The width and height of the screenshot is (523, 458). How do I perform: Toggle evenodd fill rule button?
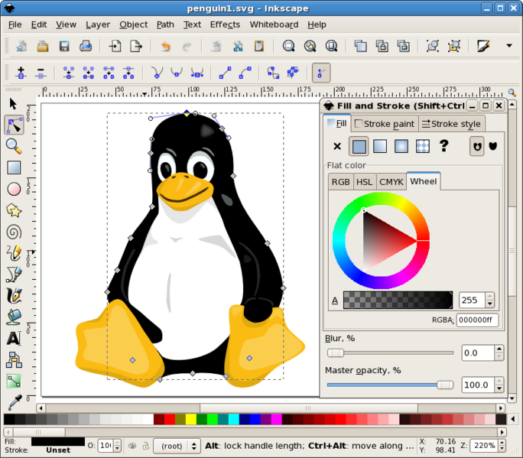click(x=477, y=146)
